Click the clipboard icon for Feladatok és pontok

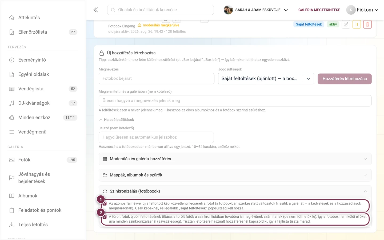pyautogui.click(x=12, y=210)
